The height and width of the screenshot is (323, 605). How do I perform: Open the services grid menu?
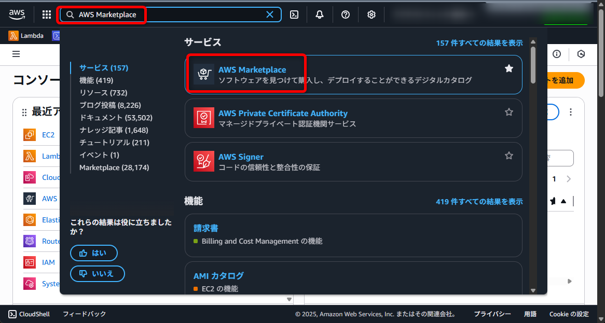tap(47, 15)
